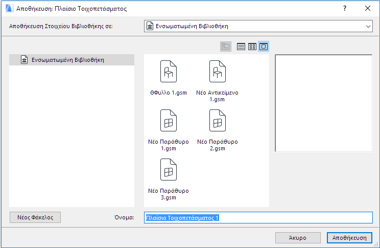Select the ΘΦυλλο 1.gsm file icon

coord(169,72)
